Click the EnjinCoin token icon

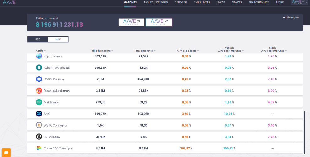[x=39, y=56]
